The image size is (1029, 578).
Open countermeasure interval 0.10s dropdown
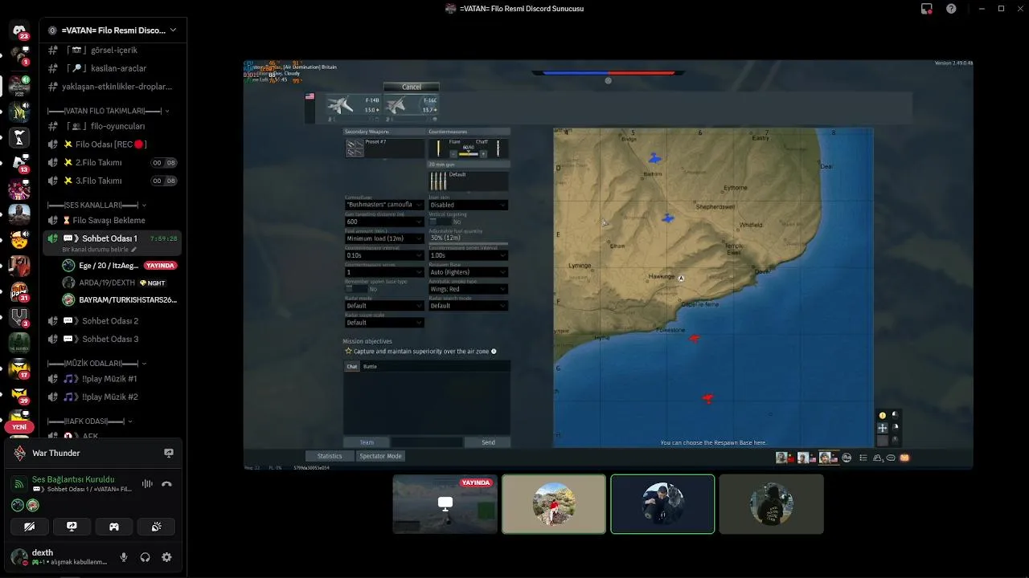point(384,255)
